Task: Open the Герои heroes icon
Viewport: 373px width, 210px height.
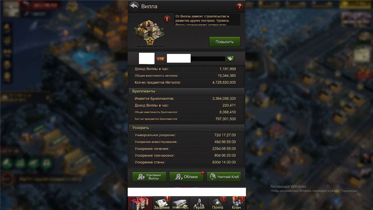Action: click(199, 203)
